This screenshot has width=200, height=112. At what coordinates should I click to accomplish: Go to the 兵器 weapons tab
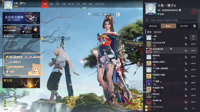click(64, 4)
